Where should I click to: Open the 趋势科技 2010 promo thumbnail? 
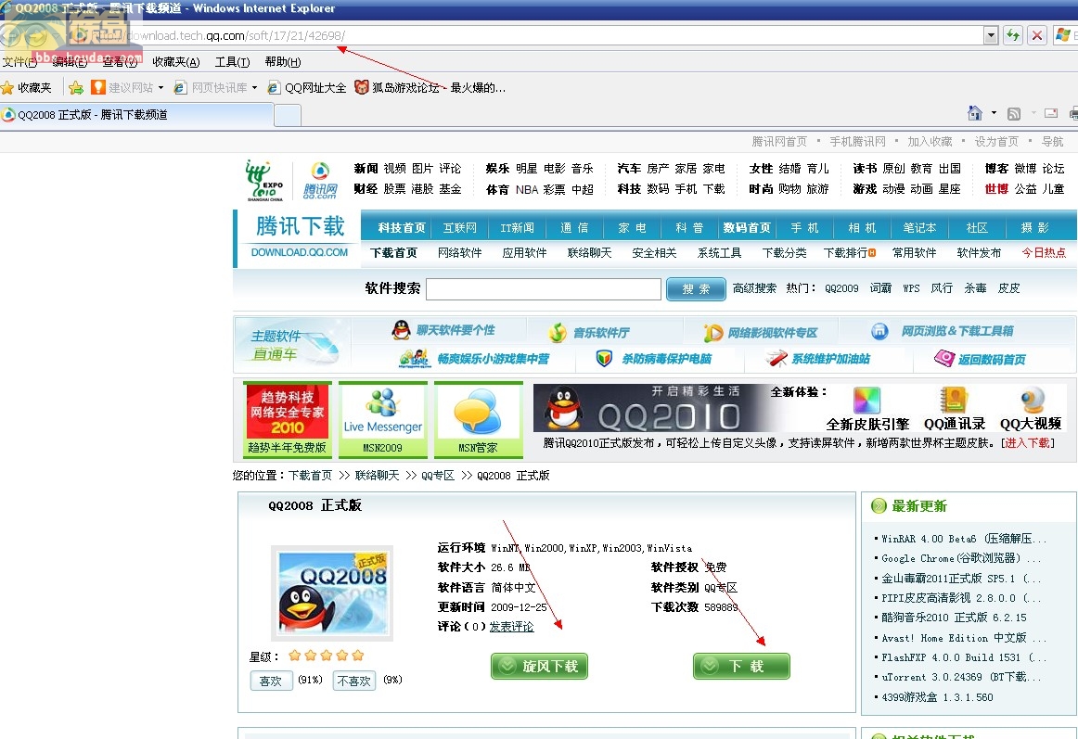point(288,419)
